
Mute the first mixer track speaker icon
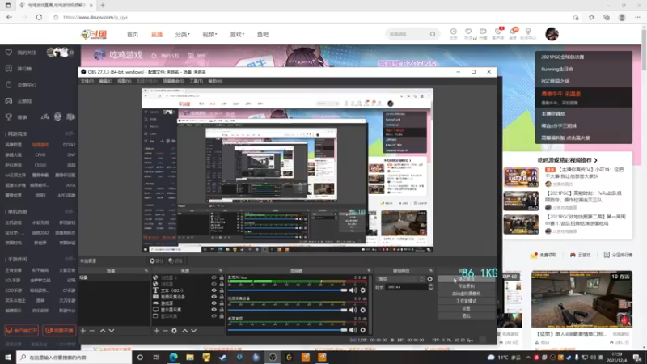click(353, 290)
